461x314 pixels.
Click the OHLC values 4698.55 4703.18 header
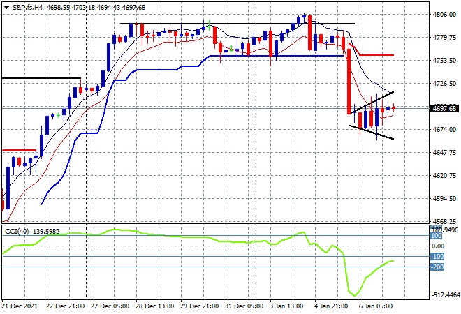[x=71, y=8]
